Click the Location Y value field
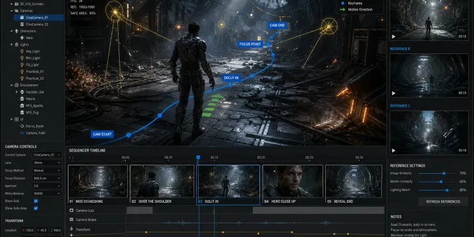474x237 pixels. pos(42,230)
